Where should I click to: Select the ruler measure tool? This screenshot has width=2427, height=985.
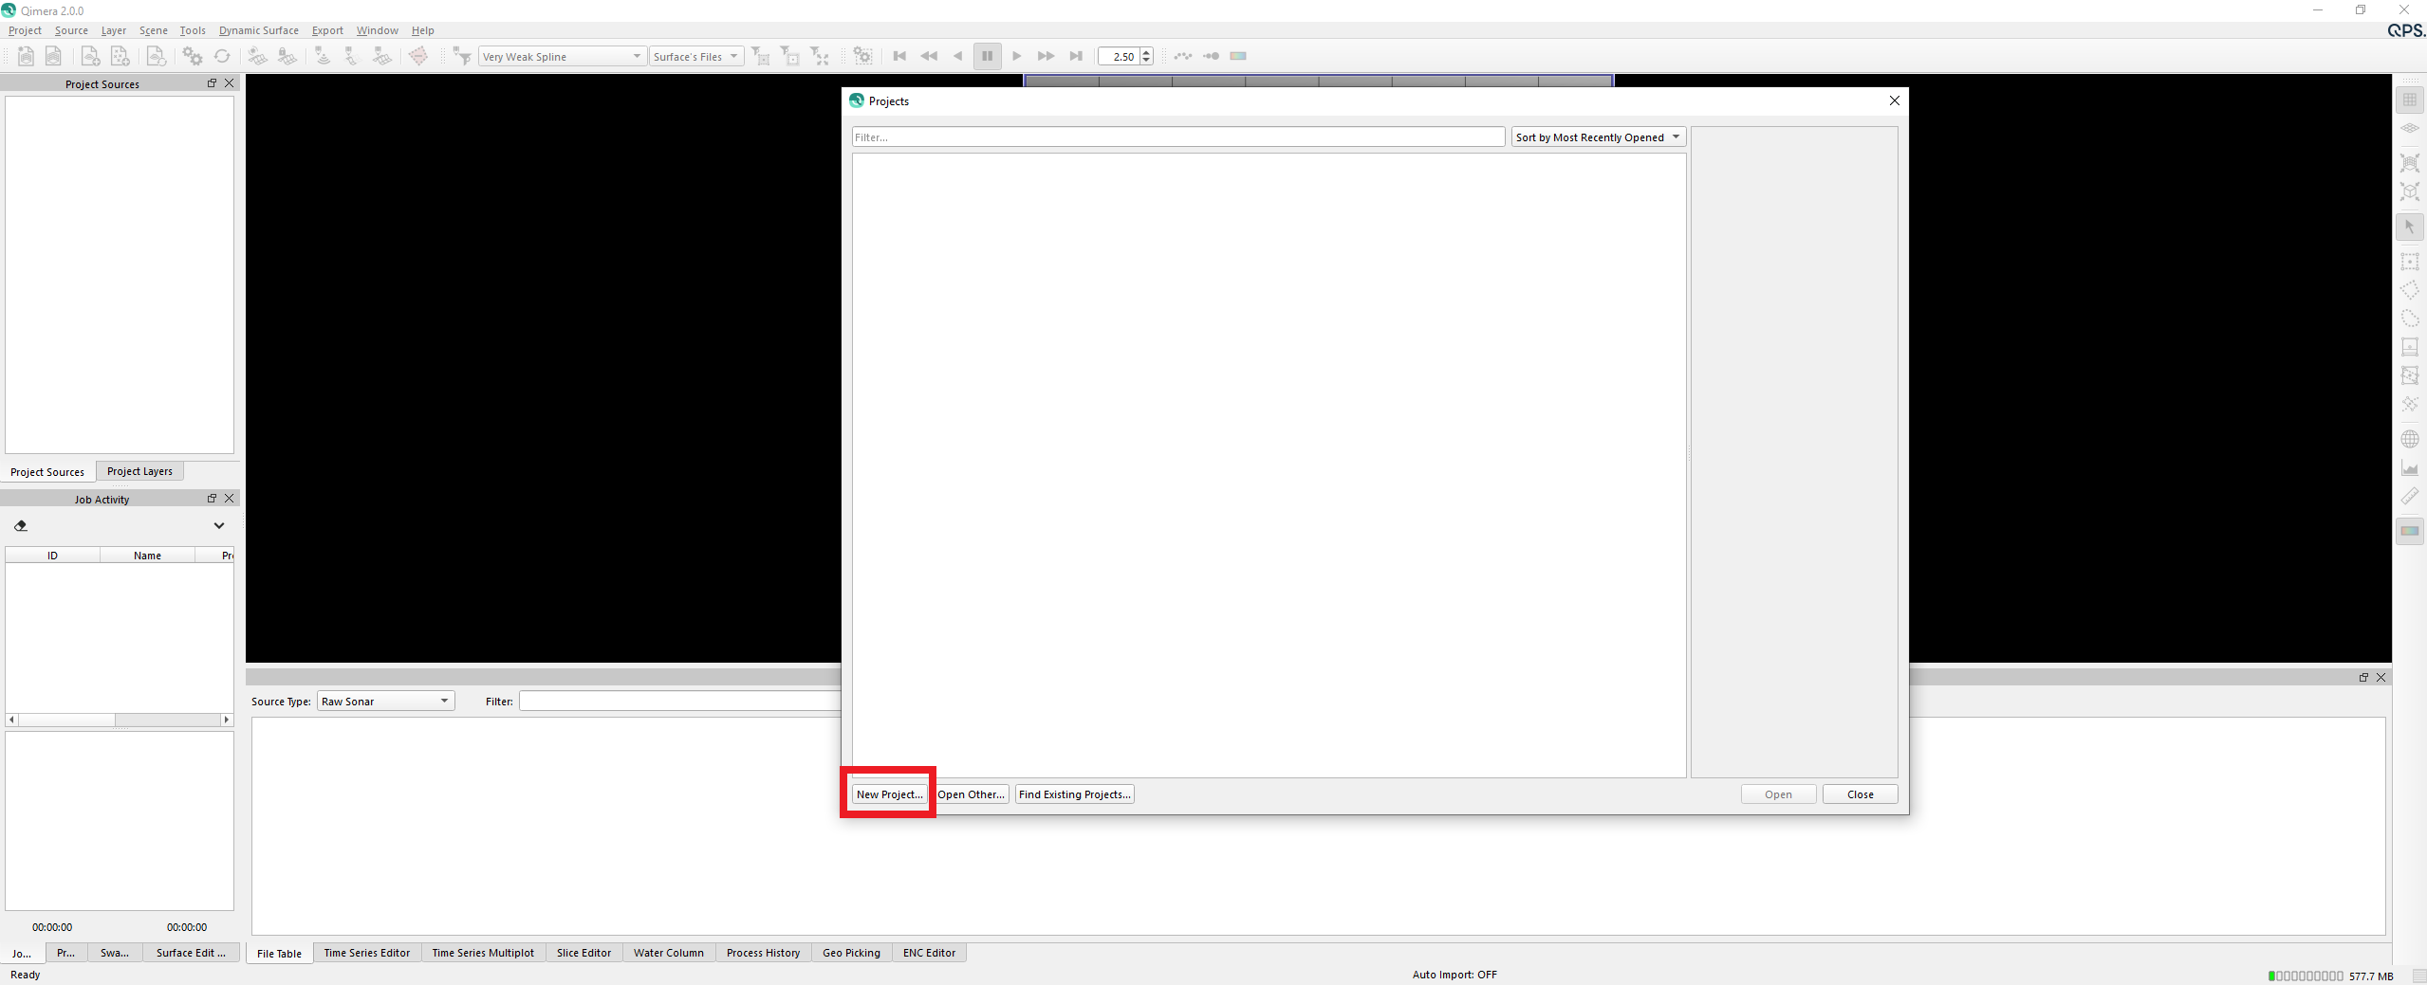pos(2410,496)
